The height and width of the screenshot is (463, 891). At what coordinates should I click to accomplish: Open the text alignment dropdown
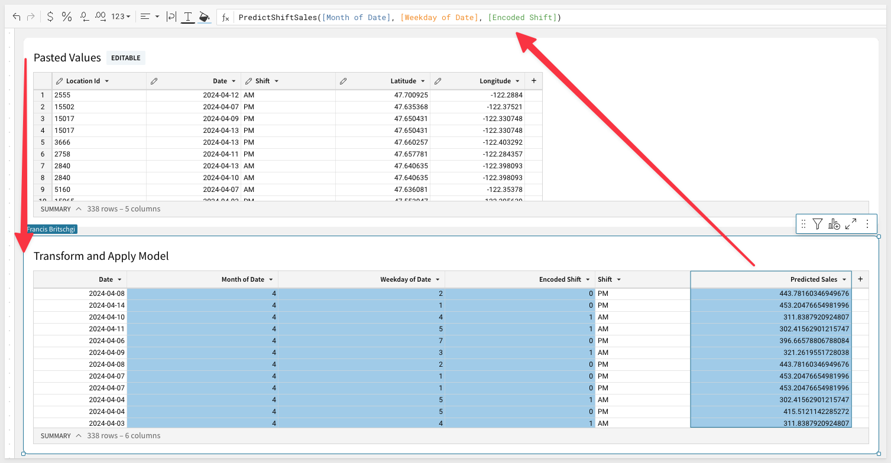[150, 17]
